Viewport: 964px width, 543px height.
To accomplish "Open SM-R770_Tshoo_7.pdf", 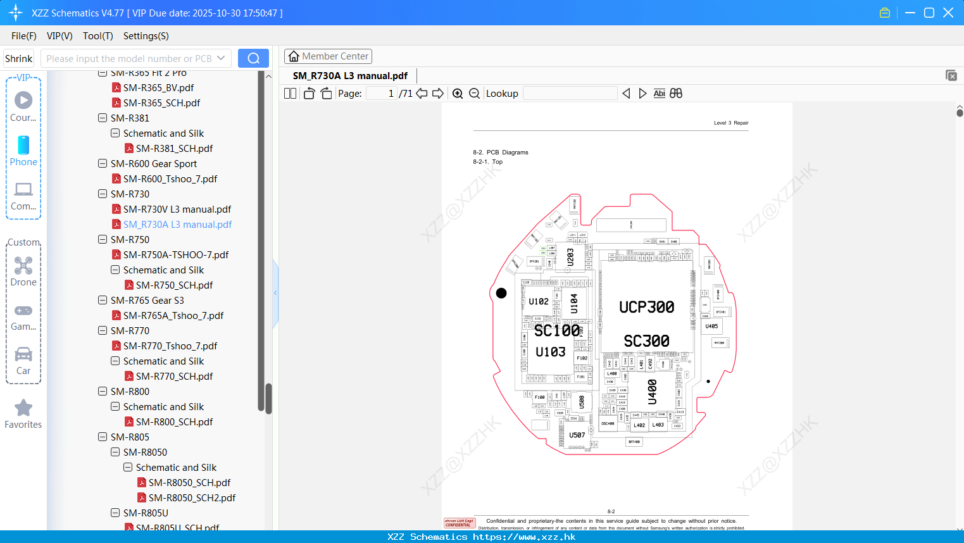I will point(170,346).
